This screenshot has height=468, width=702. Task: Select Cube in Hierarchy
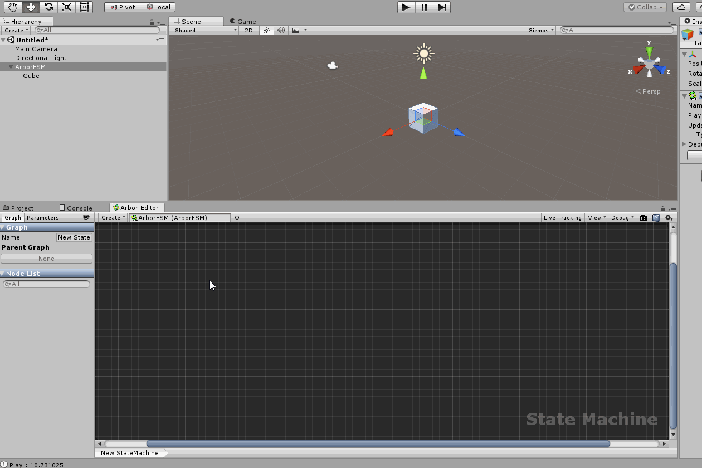click(x=31, y=76)
